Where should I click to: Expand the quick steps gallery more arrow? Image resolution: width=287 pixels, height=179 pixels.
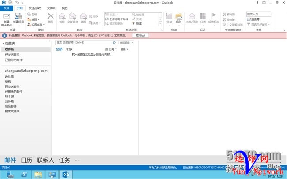pos(160,24)
